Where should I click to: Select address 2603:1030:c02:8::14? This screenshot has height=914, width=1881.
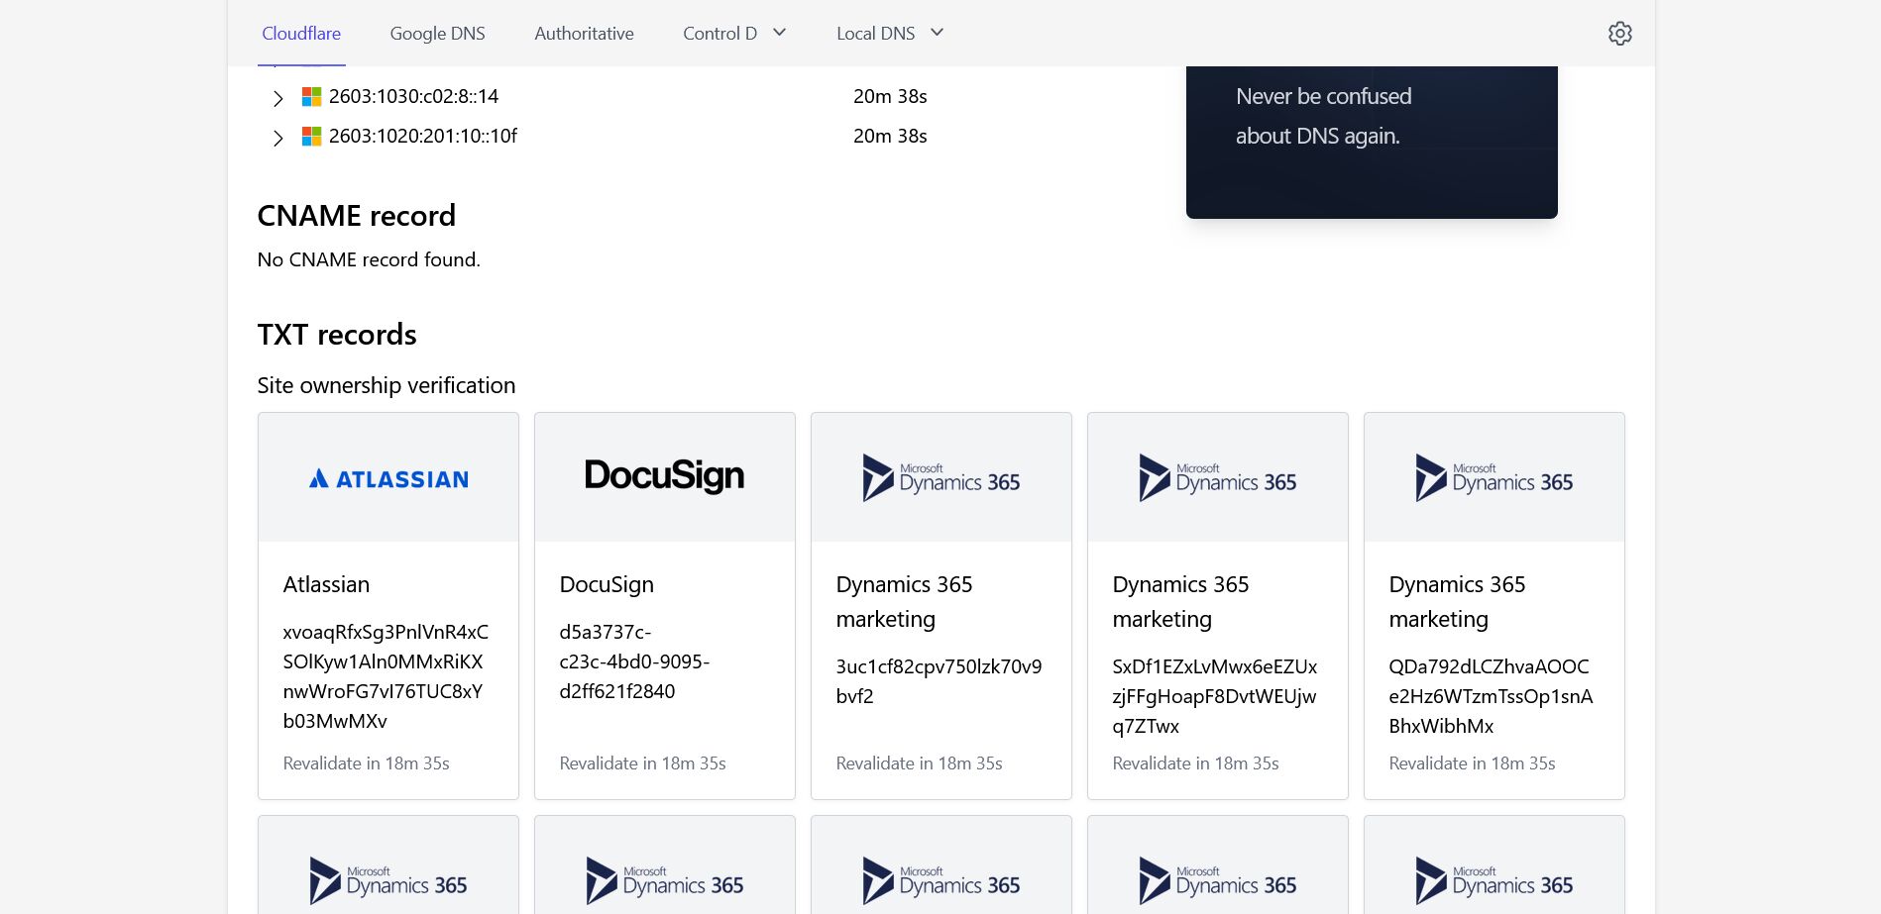tap(413, 96)
